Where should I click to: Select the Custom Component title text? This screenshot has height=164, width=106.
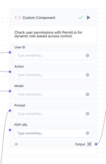pos(39,18)
